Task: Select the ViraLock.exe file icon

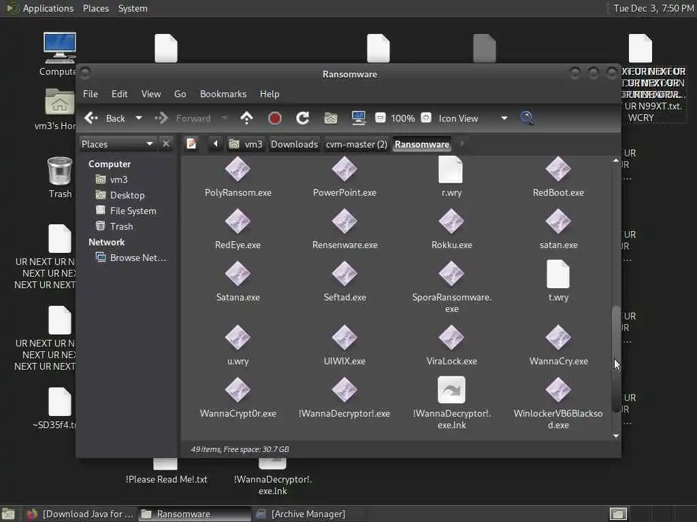Action: tap(452, 338)
